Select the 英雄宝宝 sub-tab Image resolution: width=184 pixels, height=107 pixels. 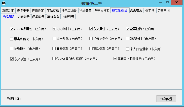click(x=53, y=17)
